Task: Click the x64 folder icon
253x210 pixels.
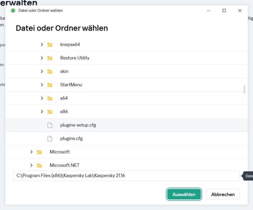Action: pyautogui.click(x=50, y=98)
